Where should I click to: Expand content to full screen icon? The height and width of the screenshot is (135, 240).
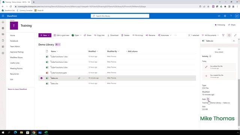pyautogui.click(x=235, y=35)
